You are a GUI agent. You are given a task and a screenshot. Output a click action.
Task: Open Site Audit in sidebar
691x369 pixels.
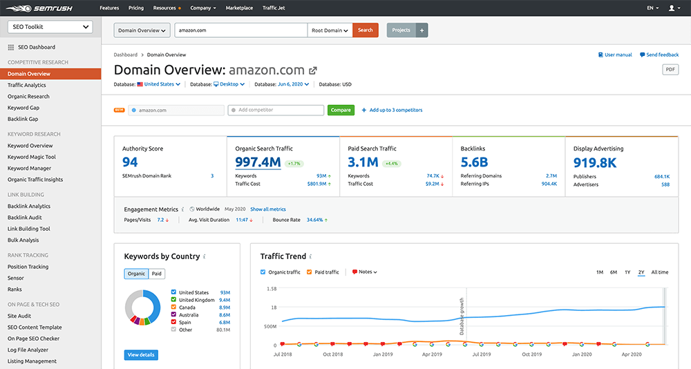[19, 316]
